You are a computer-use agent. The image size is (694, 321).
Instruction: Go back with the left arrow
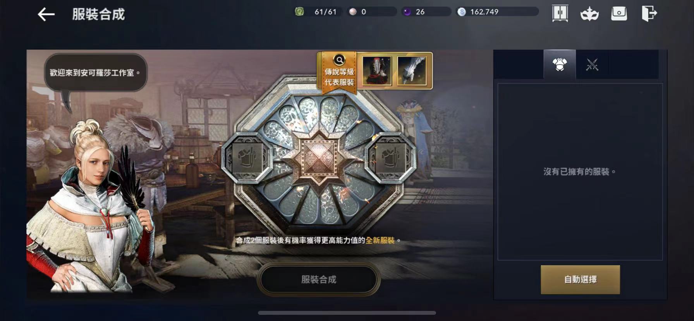click(x=46, y=15)
